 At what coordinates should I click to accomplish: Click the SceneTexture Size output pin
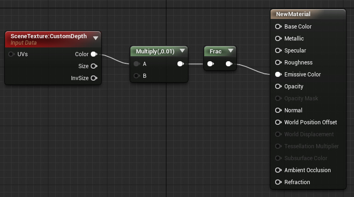pyautogui.click(x=94, y=66)
